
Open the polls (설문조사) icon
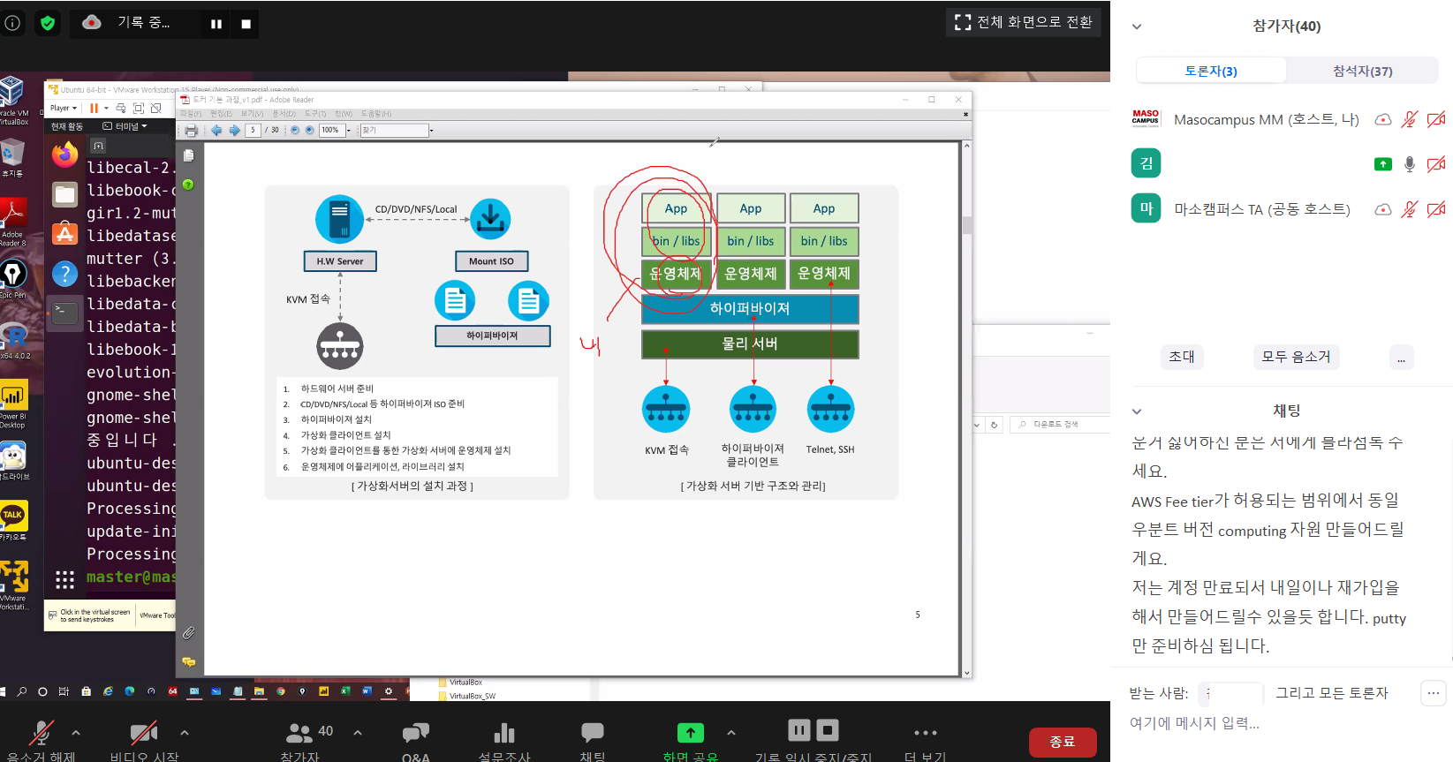click(x=504, y=735)
